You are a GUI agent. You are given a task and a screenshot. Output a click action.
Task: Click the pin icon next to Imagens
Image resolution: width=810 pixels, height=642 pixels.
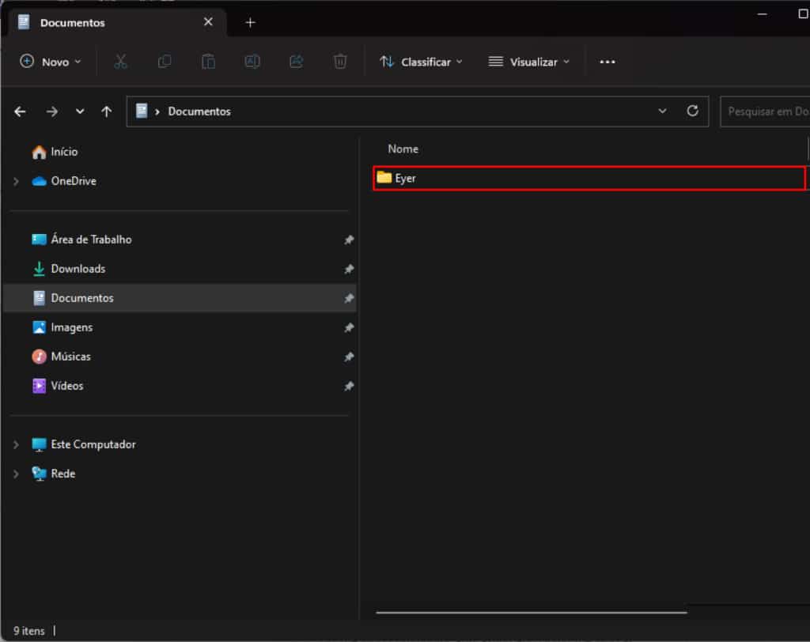point(349,327)
